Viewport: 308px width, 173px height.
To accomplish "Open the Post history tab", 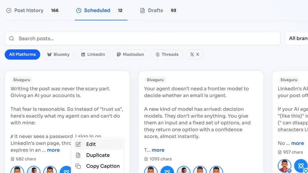I will click(32, 10).
